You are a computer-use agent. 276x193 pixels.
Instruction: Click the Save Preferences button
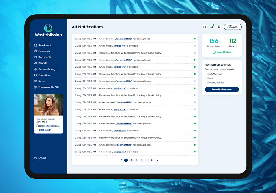(x=222, y=89)
